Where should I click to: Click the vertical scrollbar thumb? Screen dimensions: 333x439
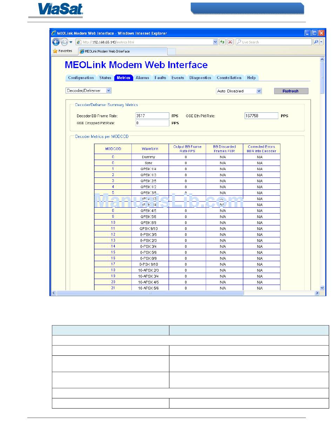322,78
